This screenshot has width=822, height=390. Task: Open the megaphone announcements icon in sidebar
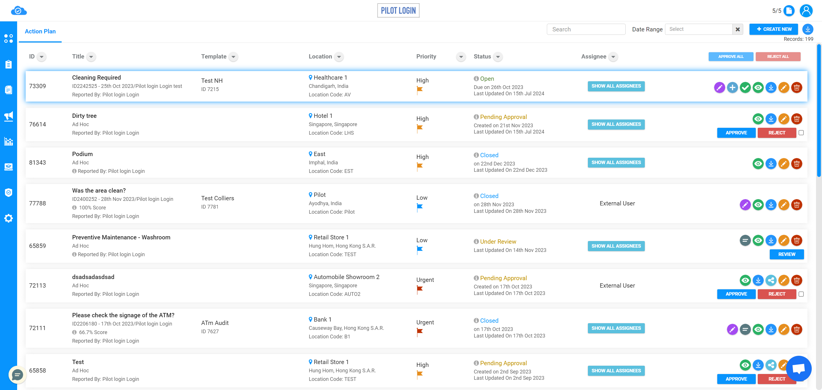9,116
